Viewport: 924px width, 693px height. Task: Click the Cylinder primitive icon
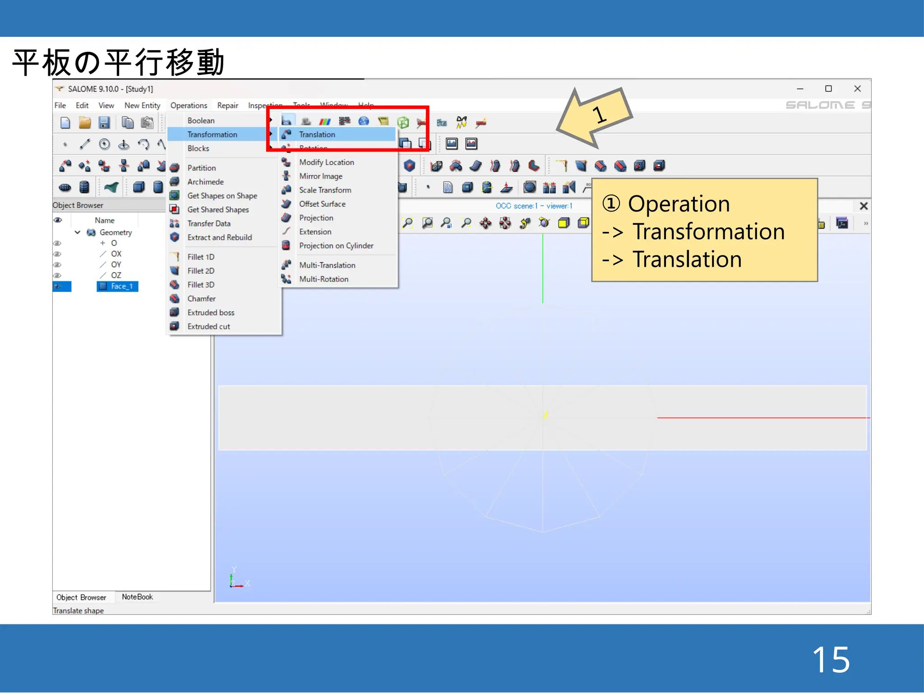tap(157, 187)
